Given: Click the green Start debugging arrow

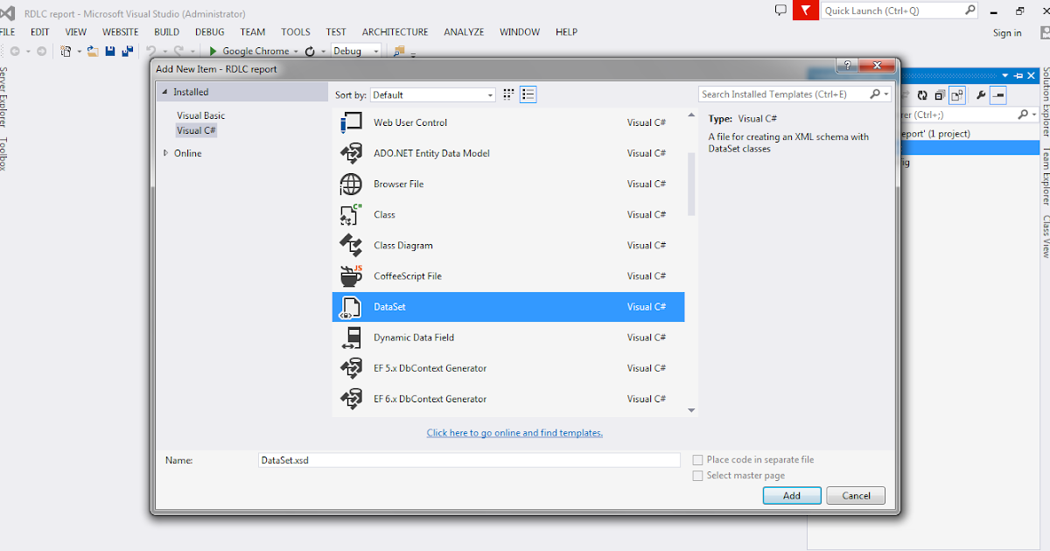Looking at the screenshot, I should coord(213,52).
